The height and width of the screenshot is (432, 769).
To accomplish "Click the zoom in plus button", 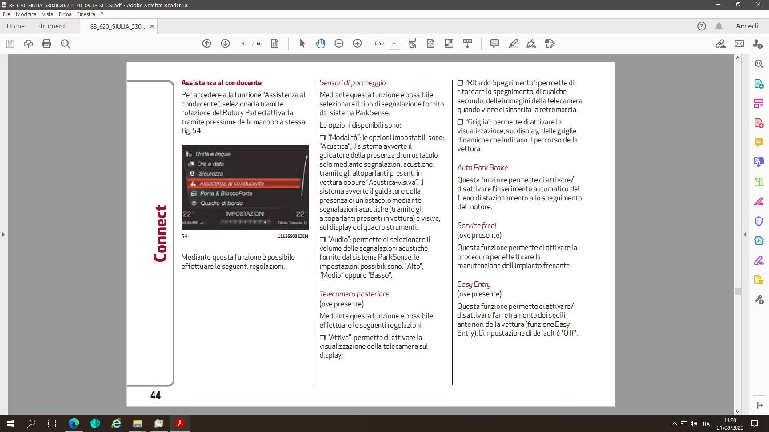I will click(x=357, y=44).
